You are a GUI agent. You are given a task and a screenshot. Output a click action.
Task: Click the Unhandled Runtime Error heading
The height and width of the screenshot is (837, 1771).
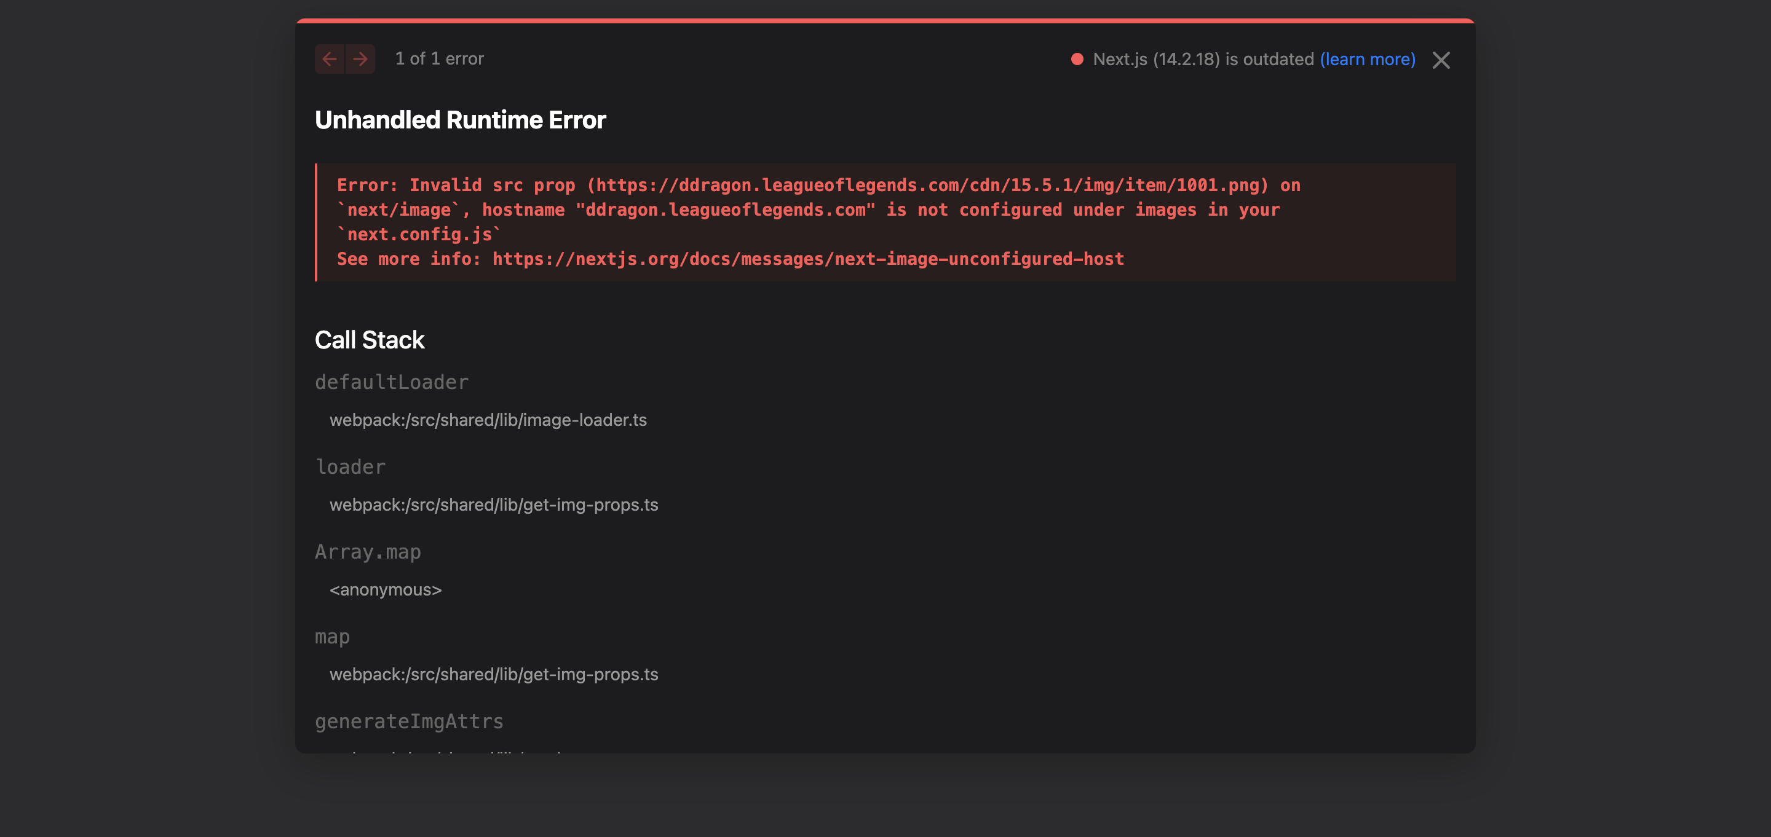(x=460, y=120)
